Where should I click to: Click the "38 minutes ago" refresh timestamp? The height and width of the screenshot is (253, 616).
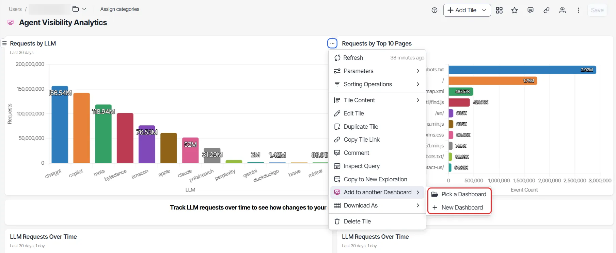[x=407, y=58]
